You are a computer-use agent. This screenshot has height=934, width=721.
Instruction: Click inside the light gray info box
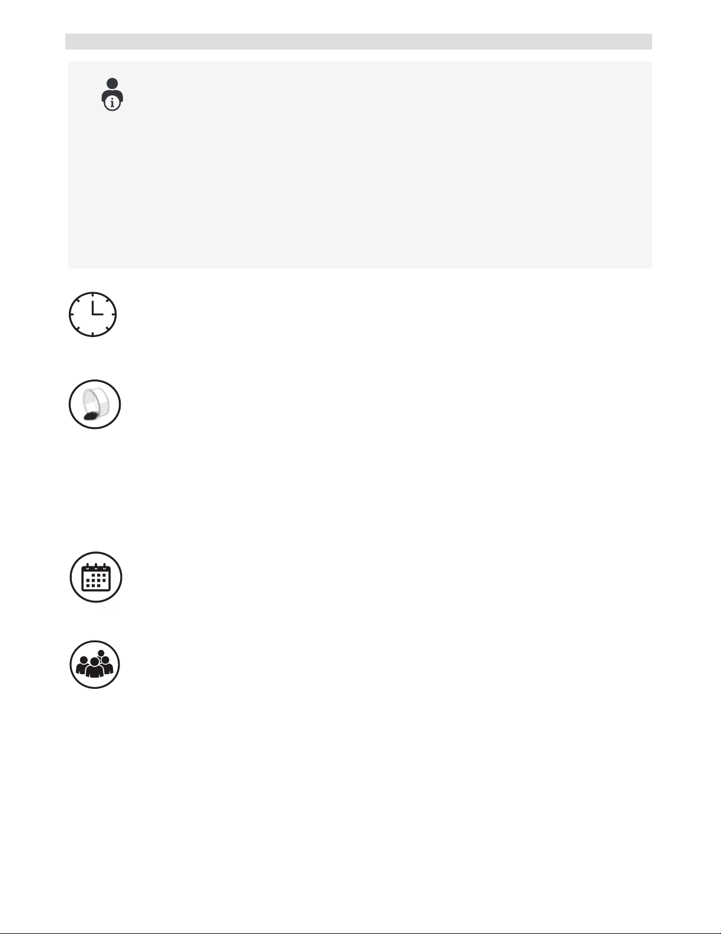pyautogui.click(x=360, y=165)
